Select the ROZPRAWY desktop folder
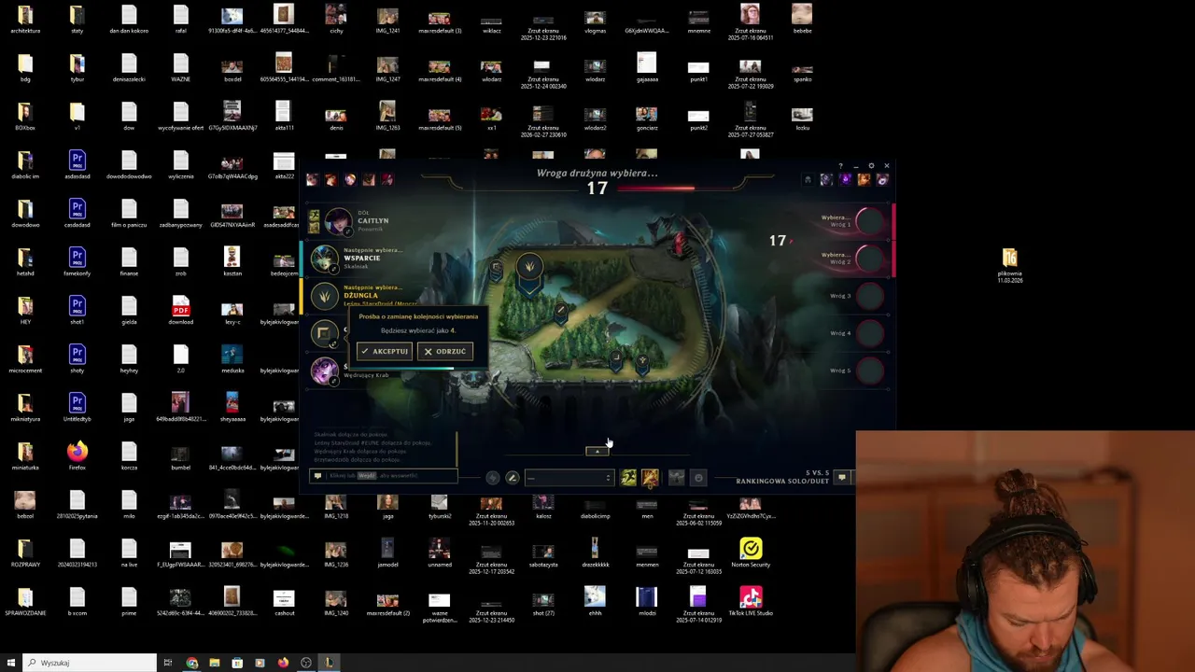This screenshot has width=1195, height=672. tap(25, 553)
